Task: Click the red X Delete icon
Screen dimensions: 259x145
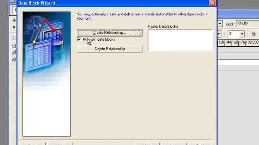Action: [14, 27]
